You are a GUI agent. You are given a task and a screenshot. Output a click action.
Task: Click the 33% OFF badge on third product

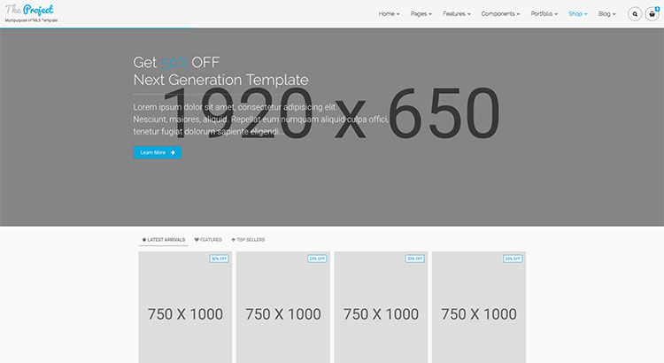tap(414, 259)
